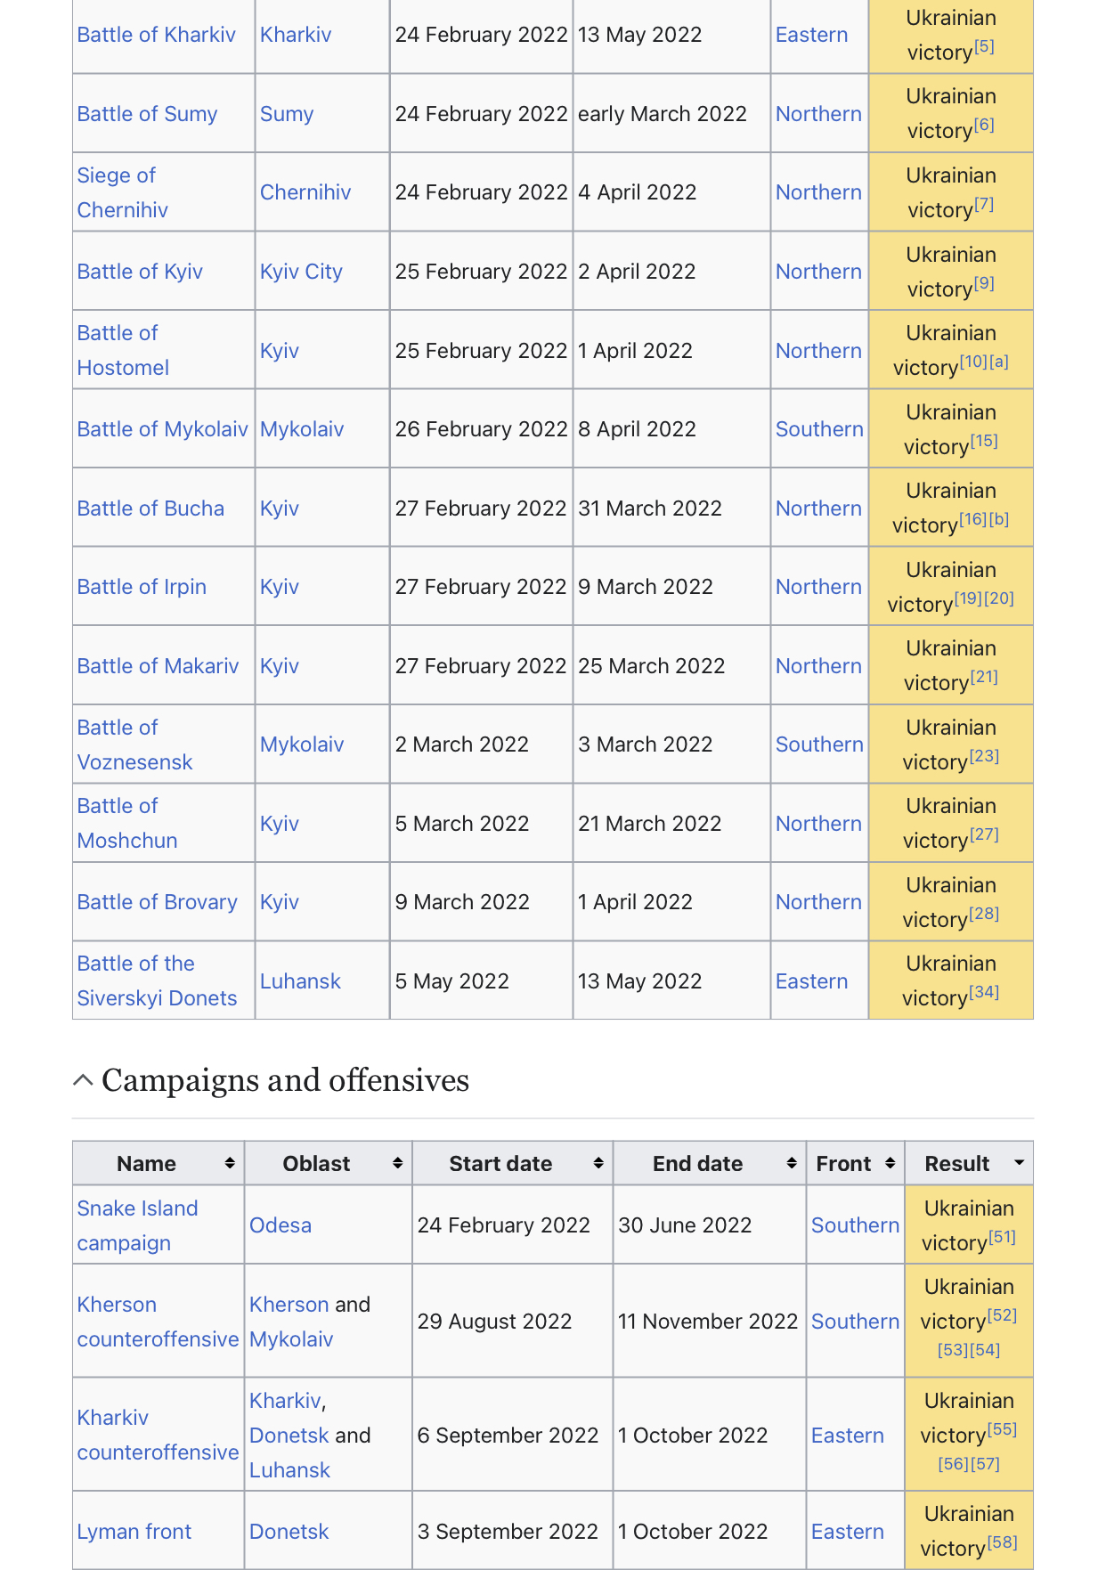The height and width of the screenshot is (1570, 1106).
Task: Open citation [7] for Siege of Chernihiv result
Action: click(x=983, y=204)
